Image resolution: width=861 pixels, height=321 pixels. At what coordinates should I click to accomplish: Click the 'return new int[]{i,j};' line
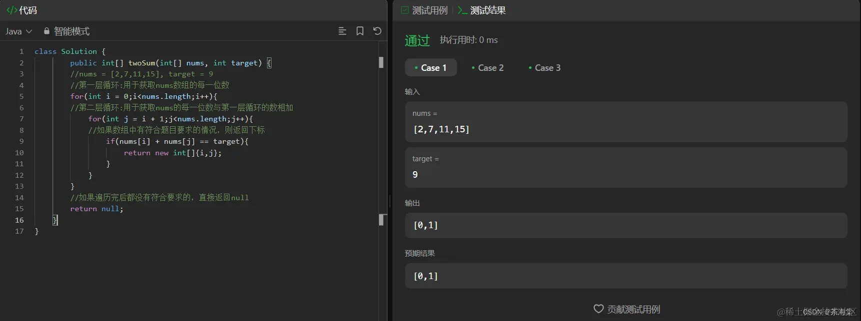point(172,153)
